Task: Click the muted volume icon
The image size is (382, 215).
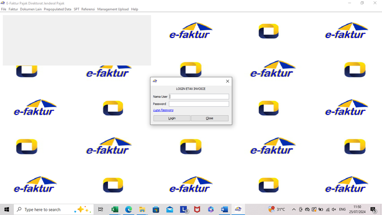Action: [334, 209]
